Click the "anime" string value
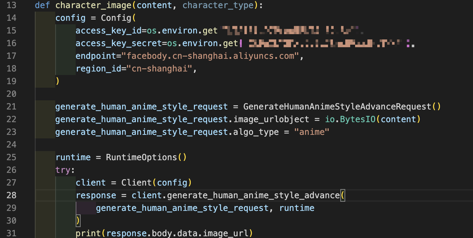Viewport: 473px width, 238px height. click(x=312, y=132)
